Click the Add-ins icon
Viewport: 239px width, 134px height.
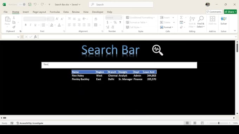212,21
